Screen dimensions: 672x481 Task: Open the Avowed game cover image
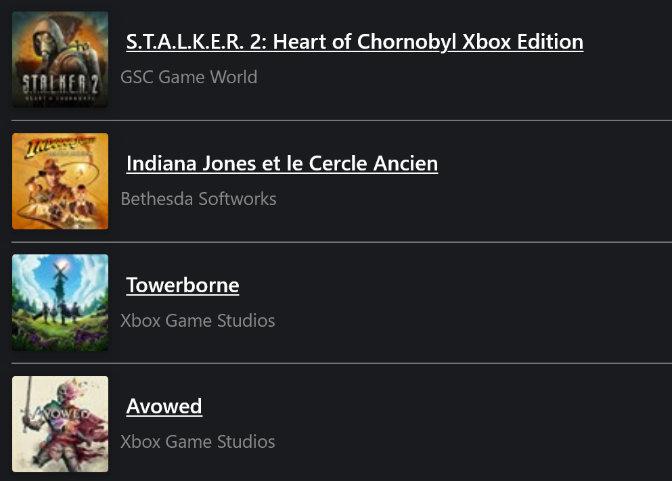[60, 424]
